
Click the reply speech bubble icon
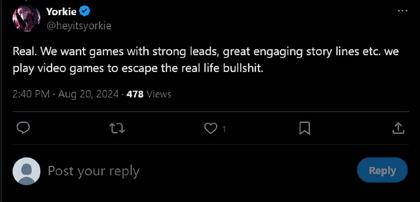pos(24,128)
